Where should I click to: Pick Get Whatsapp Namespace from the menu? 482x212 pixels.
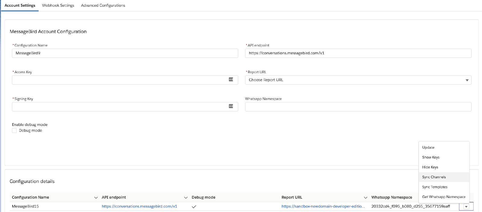443,197
